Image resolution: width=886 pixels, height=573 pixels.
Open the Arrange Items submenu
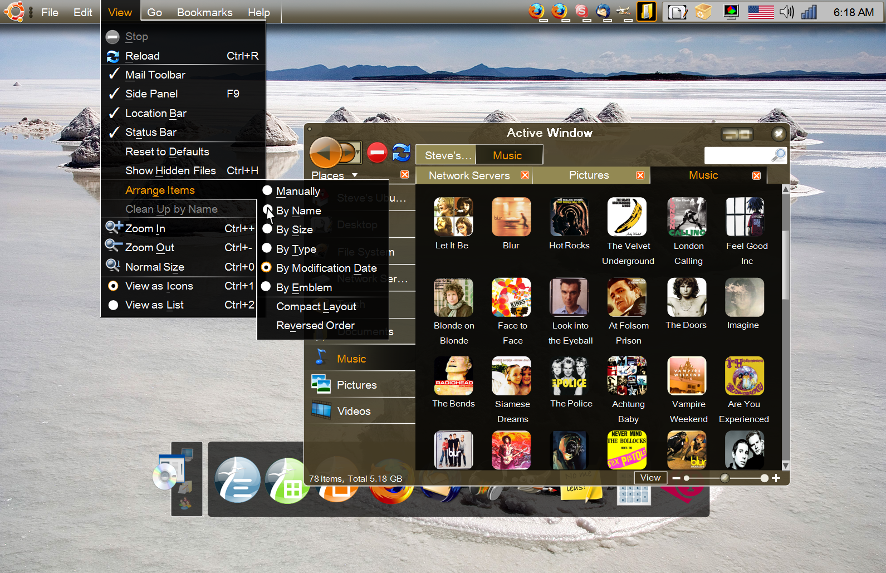pyautogui.click(x=179, y=190)
